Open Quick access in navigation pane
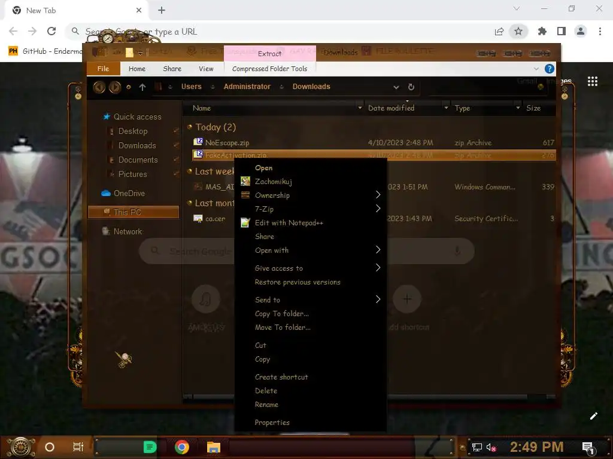The width and height of the screenshot is (613, 459). [x=137, y=117]
